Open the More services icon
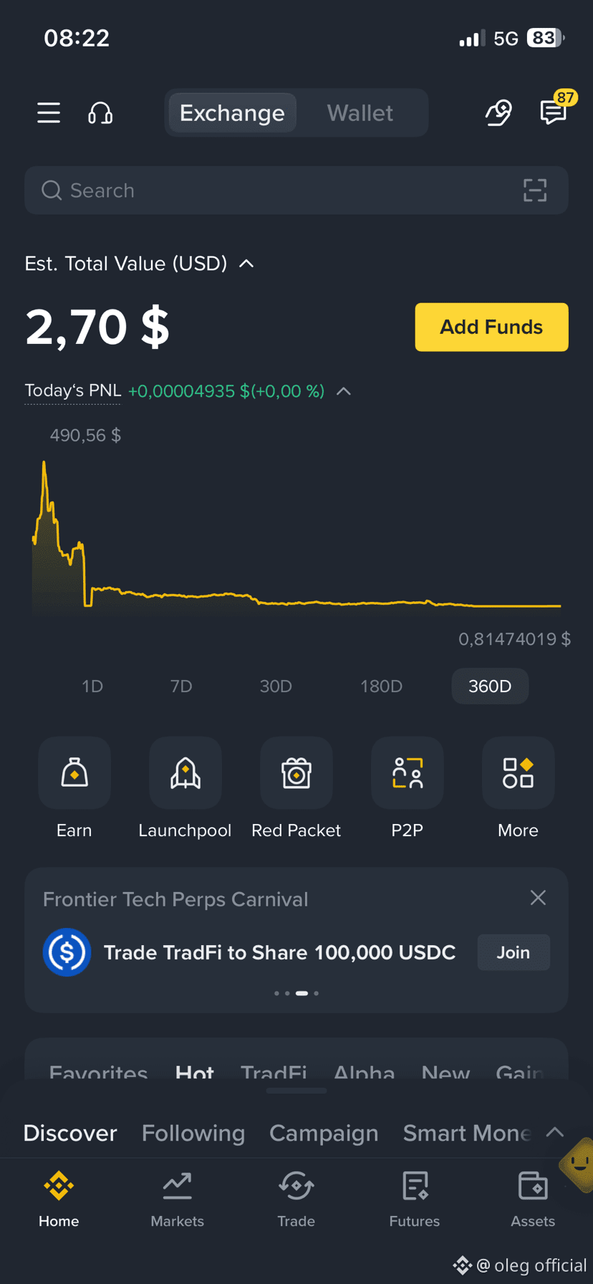This screenshot has width=593, height=1284. (x=519, y=773)
